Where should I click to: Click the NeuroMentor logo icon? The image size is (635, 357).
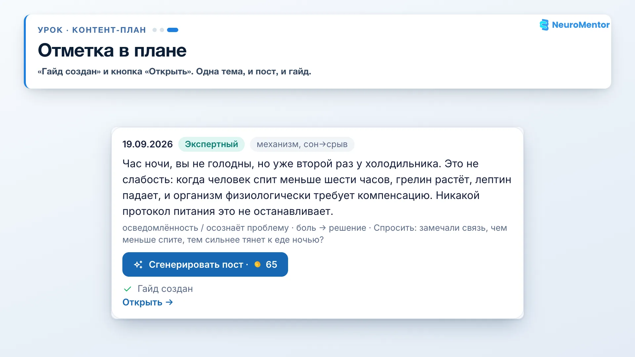544,25
